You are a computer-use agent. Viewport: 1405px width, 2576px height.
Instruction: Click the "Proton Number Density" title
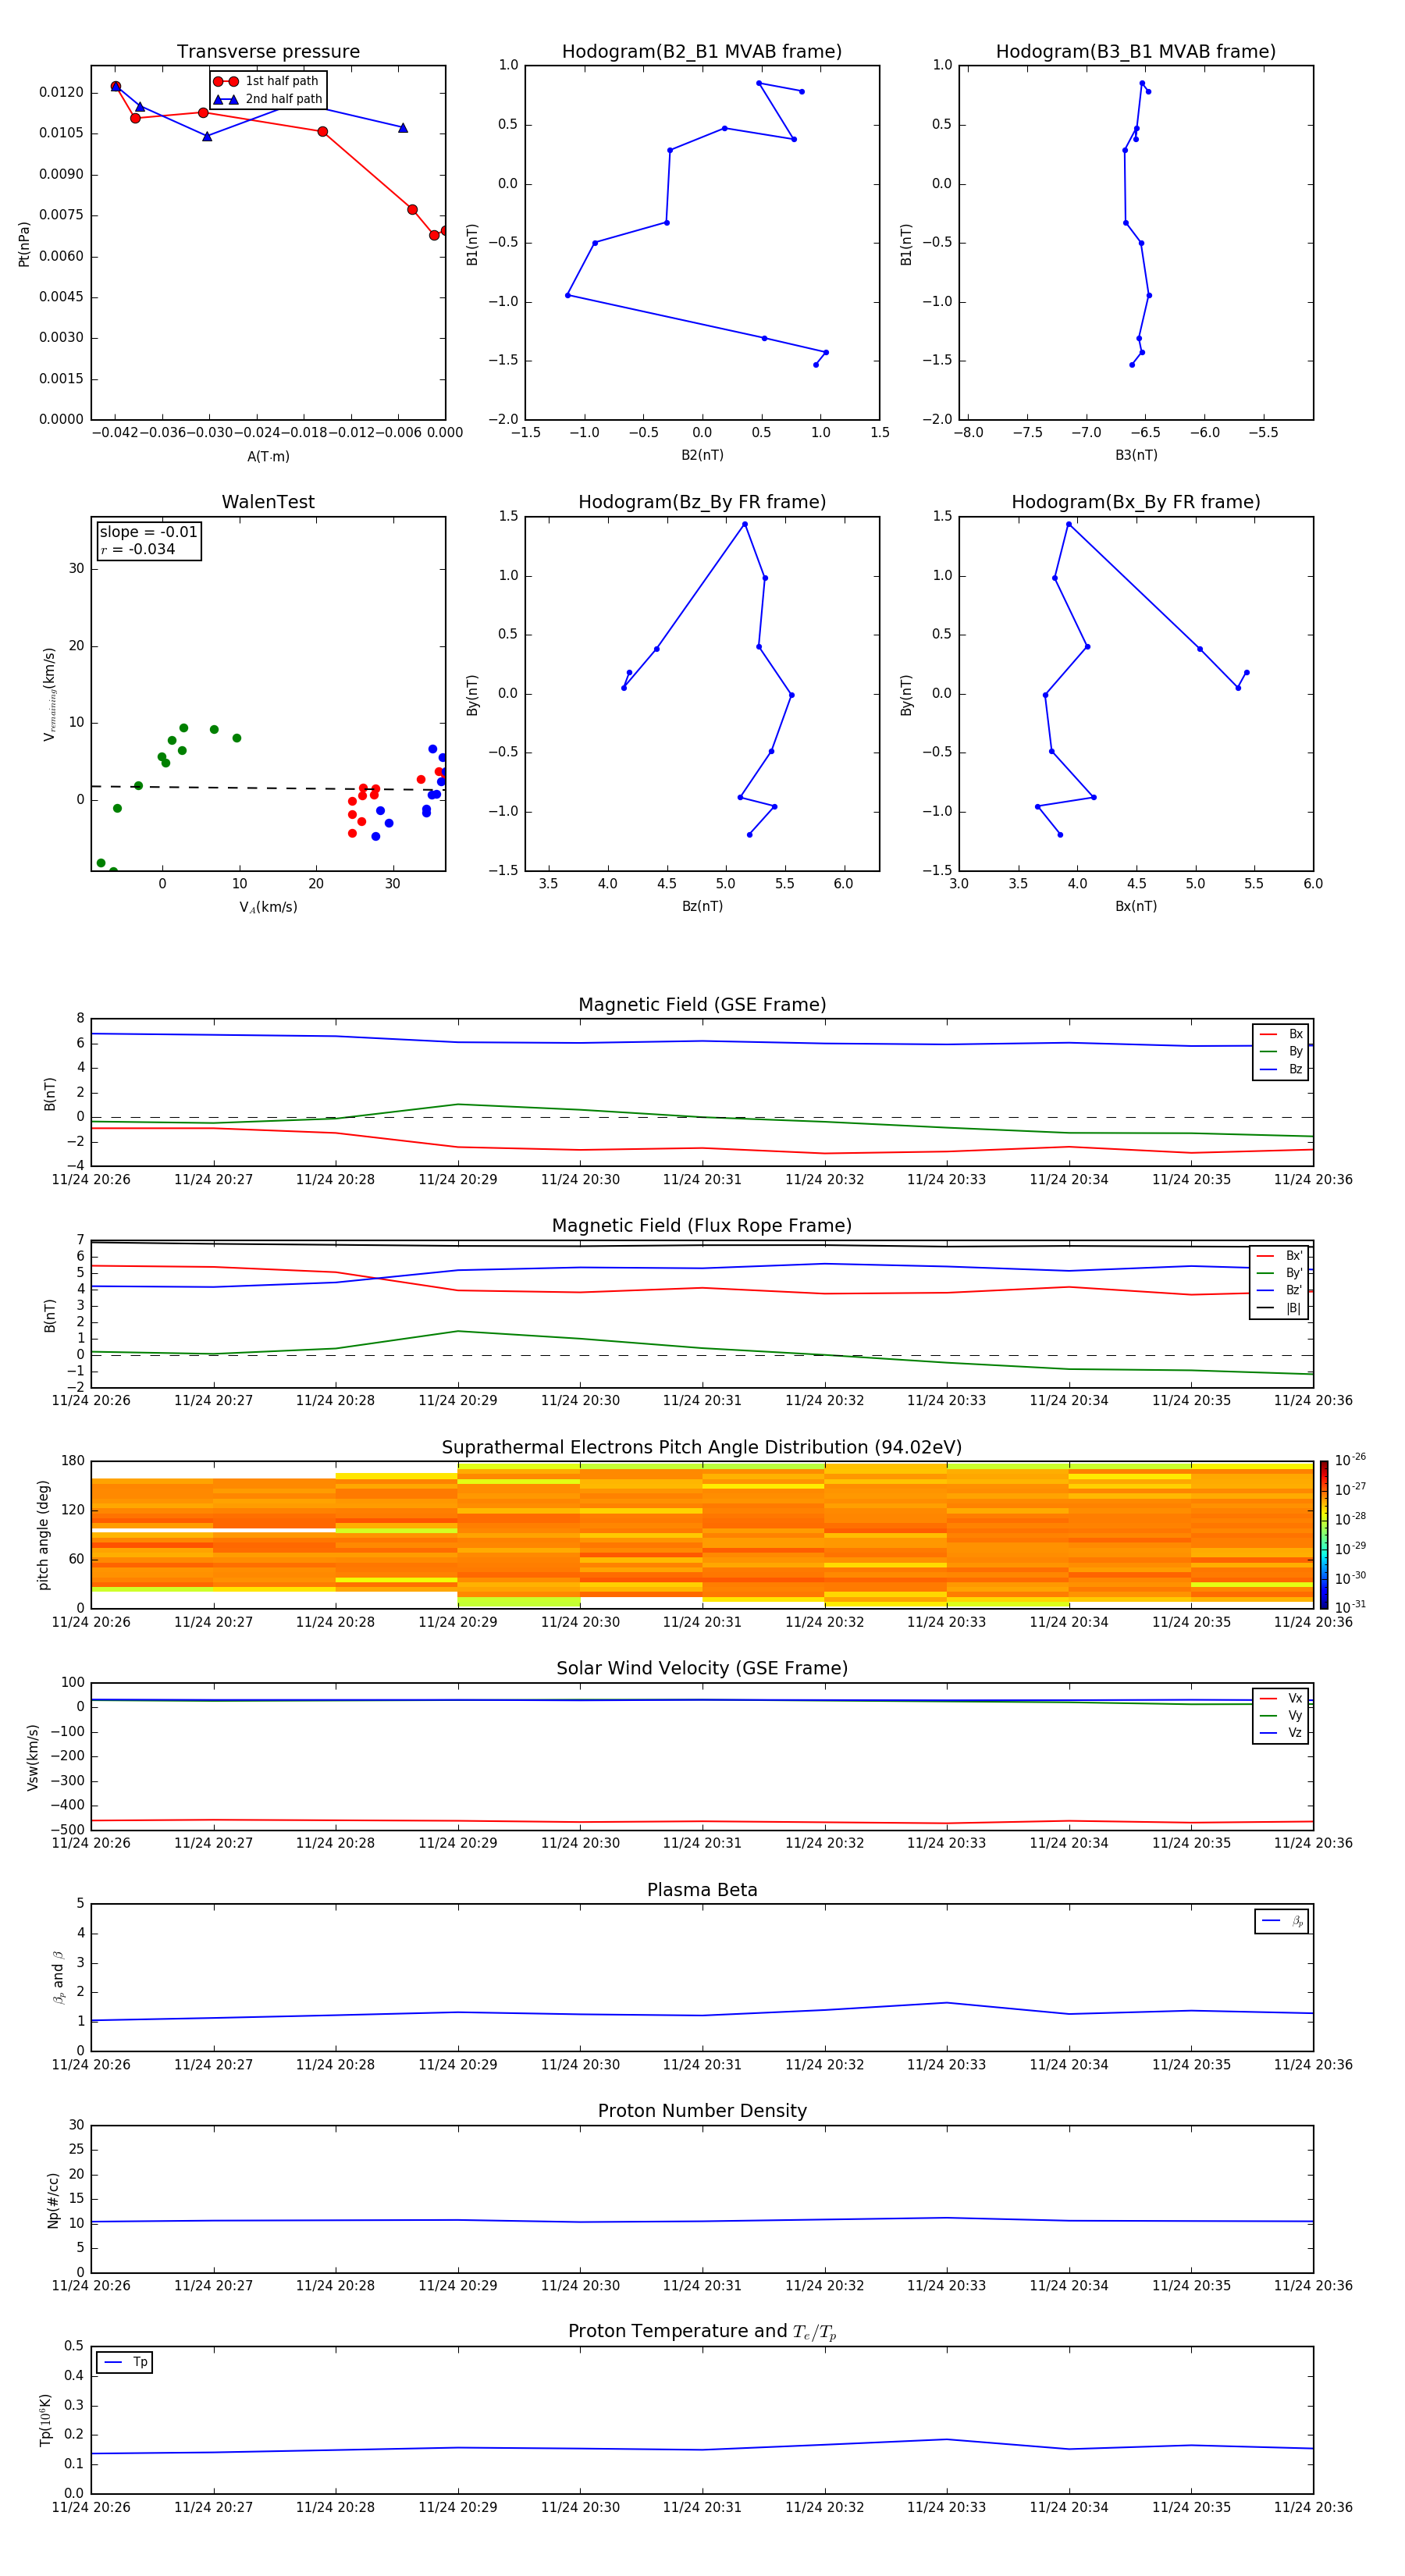pyautogui.click(x=702, y=2111)
